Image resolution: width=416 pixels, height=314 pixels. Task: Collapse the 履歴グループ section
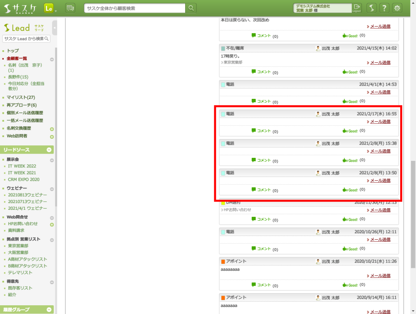click(49, 309)
